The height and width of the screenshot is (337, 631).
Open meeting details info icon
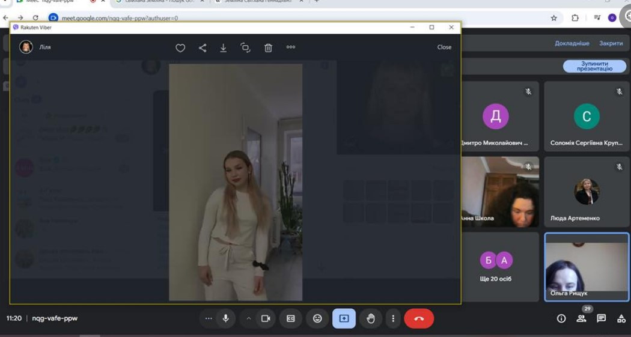tap(561, 318)
